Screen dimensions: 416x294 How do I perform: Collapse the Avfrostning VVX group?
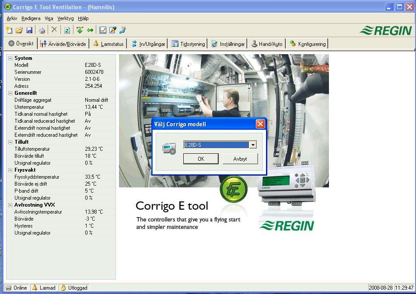tap(10, 205)
